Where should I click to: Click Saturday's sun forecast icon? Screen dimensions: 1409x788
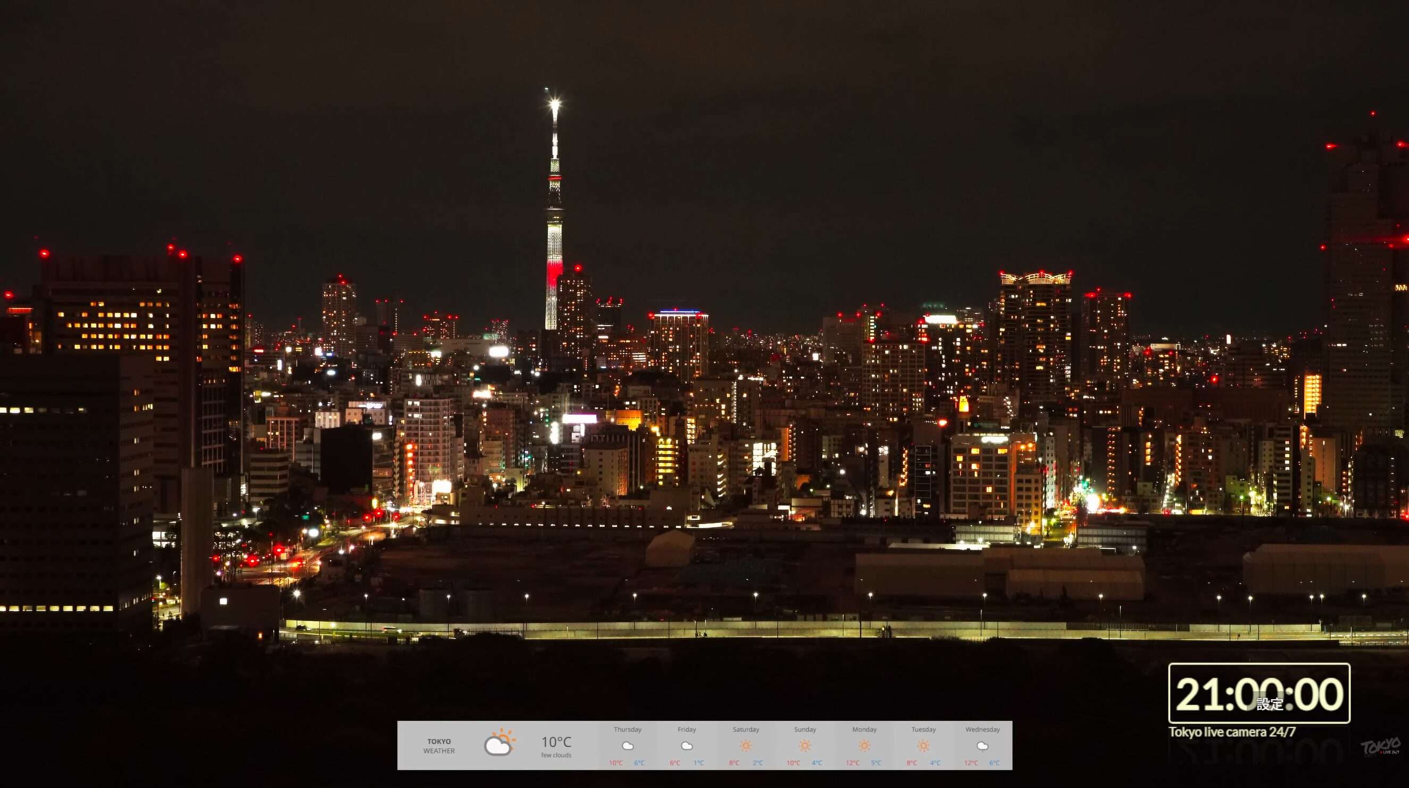[746, 746]
